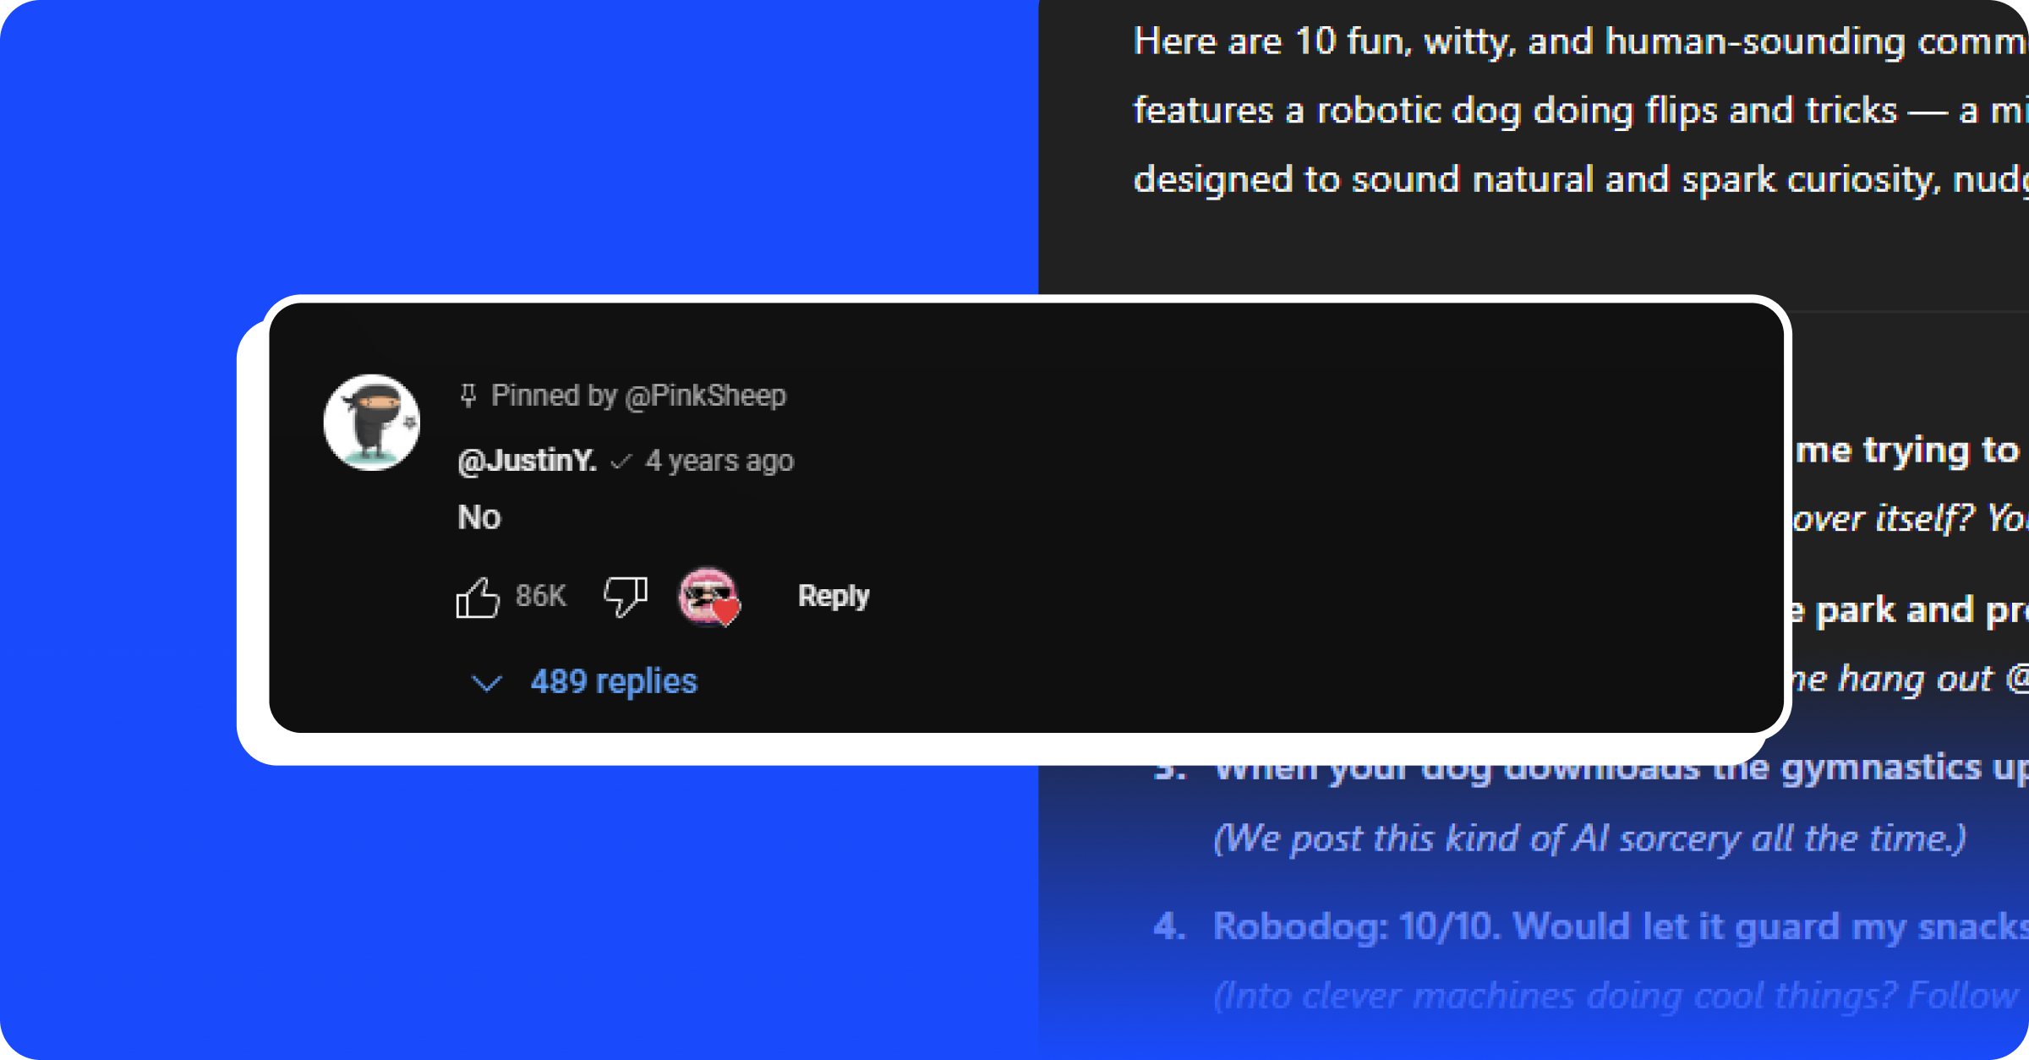Viewport: 2029px width, 1060px height.
Task: Dislike the comment with thumbs down icon
Action: coord(626,597)
